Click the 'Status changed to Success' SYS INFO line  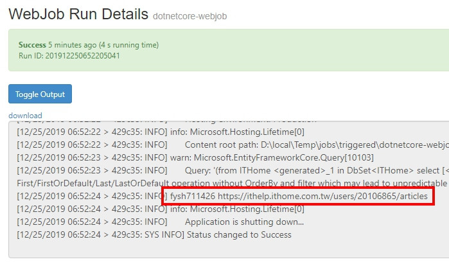(154, 235)
